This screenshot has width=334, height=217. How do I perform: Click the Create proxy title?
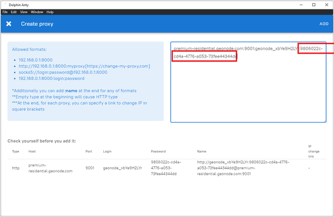point(37,24)
